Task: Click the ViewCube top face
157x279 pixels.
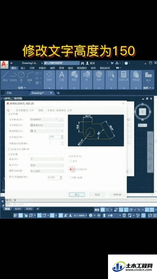Action: tap(143, 112)
